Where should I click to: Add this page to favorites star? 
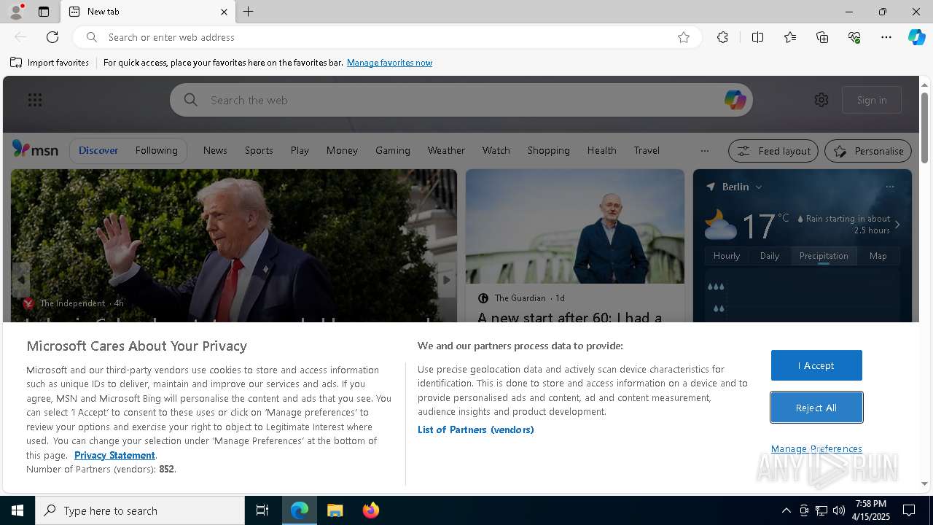point(684,37)
